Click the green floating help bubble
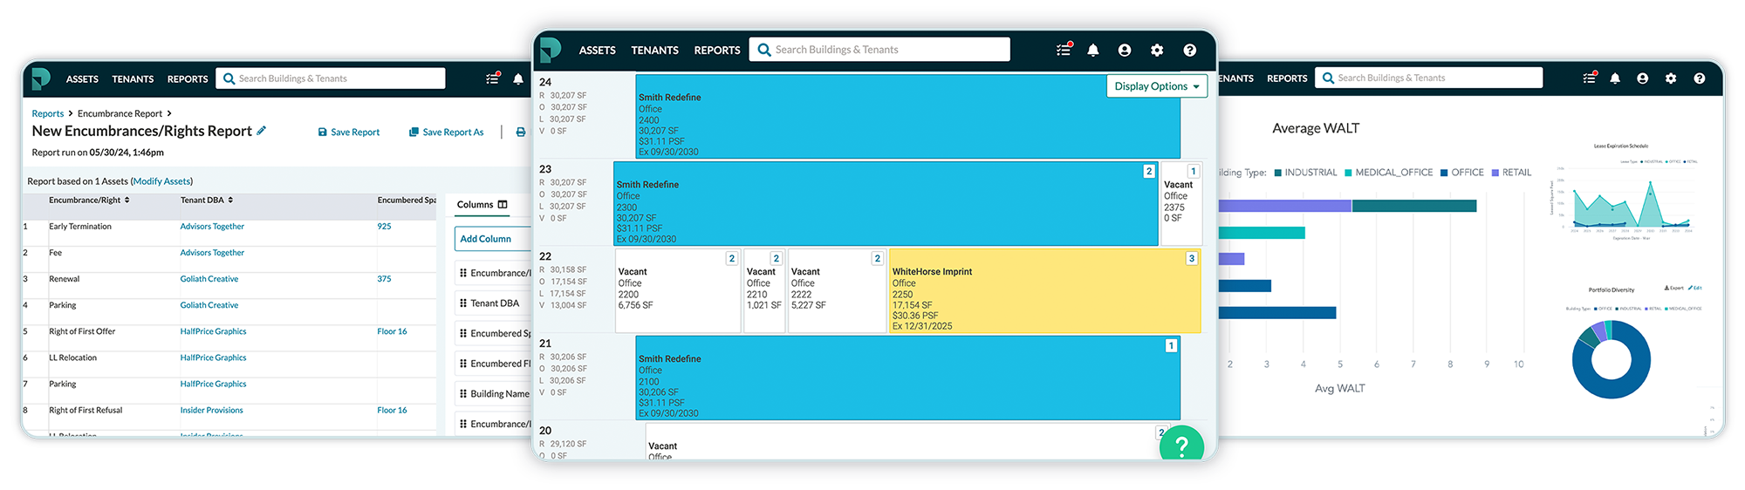The height and width of the screenshot is (490, 1745). click(1181, 446)
